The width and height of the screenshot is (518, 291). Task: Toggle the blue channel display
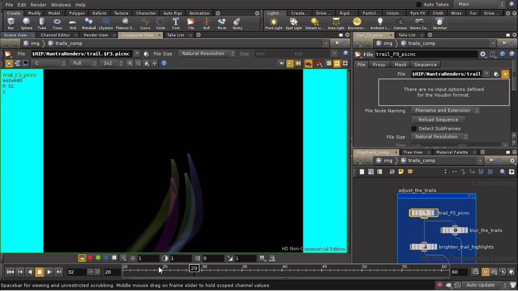(106, 258)
